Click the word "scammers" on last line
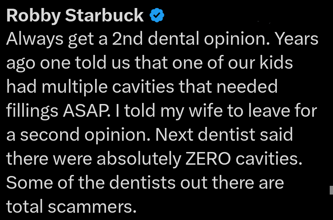Image resolution: width=333 pixels, height=220 pixels. pos(96,207)
